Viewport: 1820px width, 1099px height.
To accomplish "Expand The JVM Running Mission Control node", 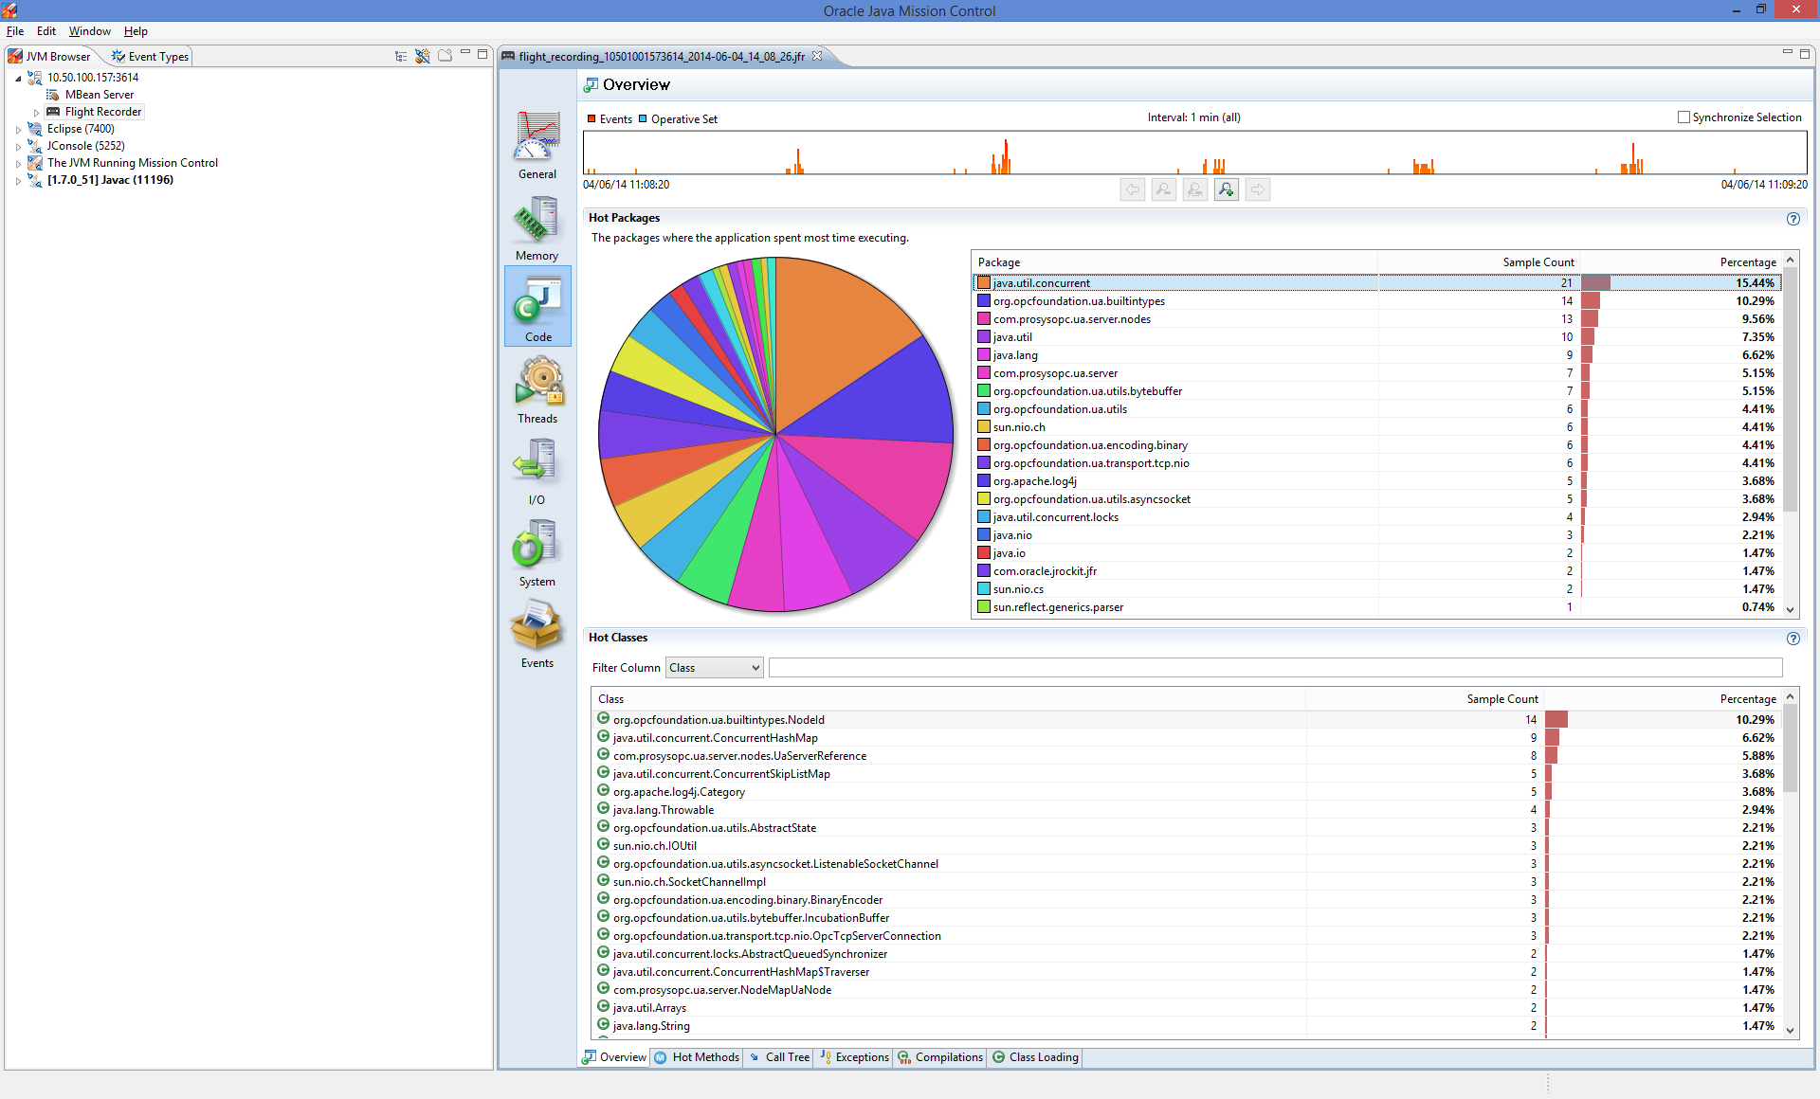I will click(x=18, y=163).
